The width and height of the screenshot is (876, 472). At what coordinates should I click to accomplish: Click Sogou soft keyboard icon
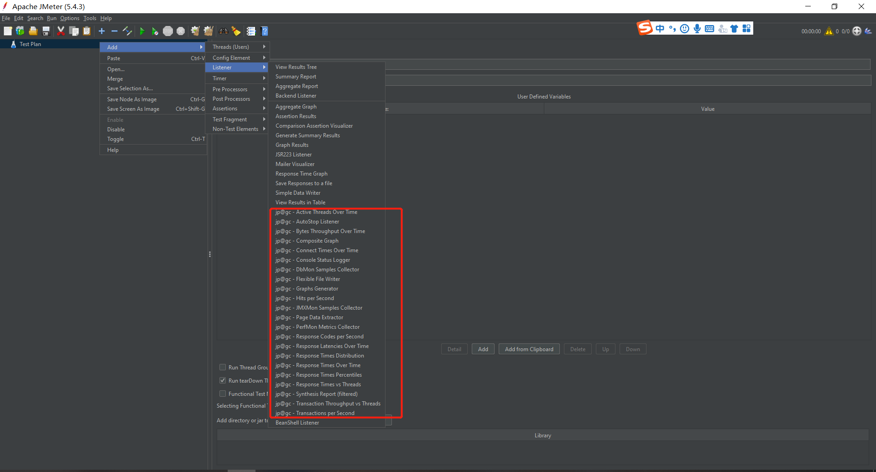pos(709,28)
